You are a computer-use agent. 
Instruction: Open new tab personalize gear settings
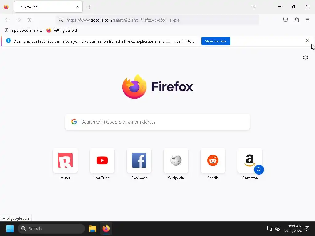click(x=305, y=57)
